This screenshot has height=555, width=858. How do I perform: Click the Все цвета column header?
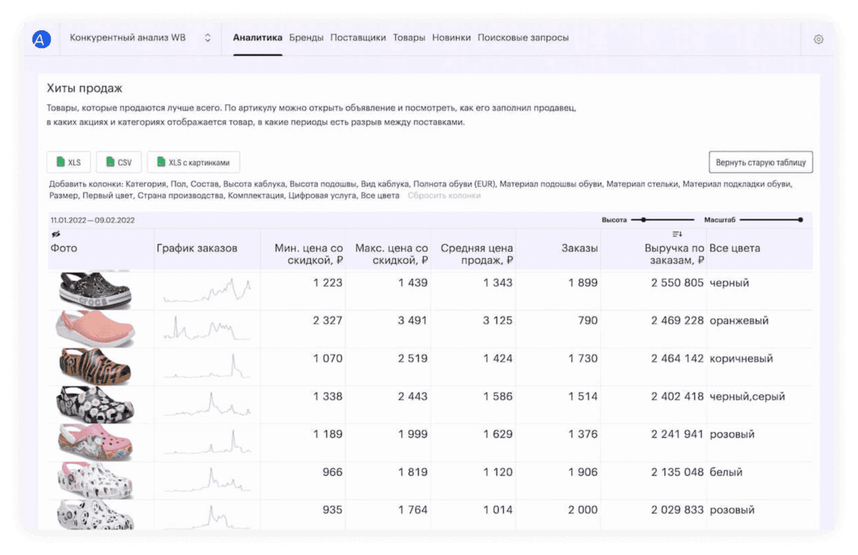pyautogui.click(x=734, y=248)
